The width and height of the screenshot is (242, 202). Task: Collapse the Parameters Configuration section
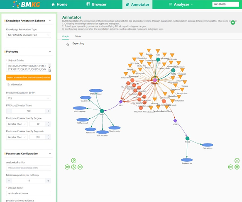pyautogui.click(x=50, y=153)
